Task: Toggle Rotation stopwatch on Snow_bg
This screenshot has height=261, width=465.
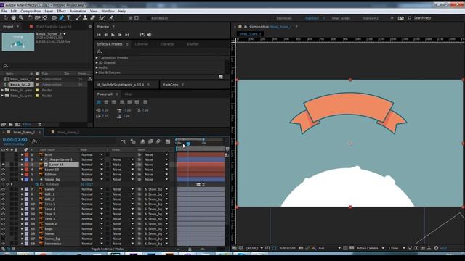Action: pyautogui.click(x=37, y=184)
